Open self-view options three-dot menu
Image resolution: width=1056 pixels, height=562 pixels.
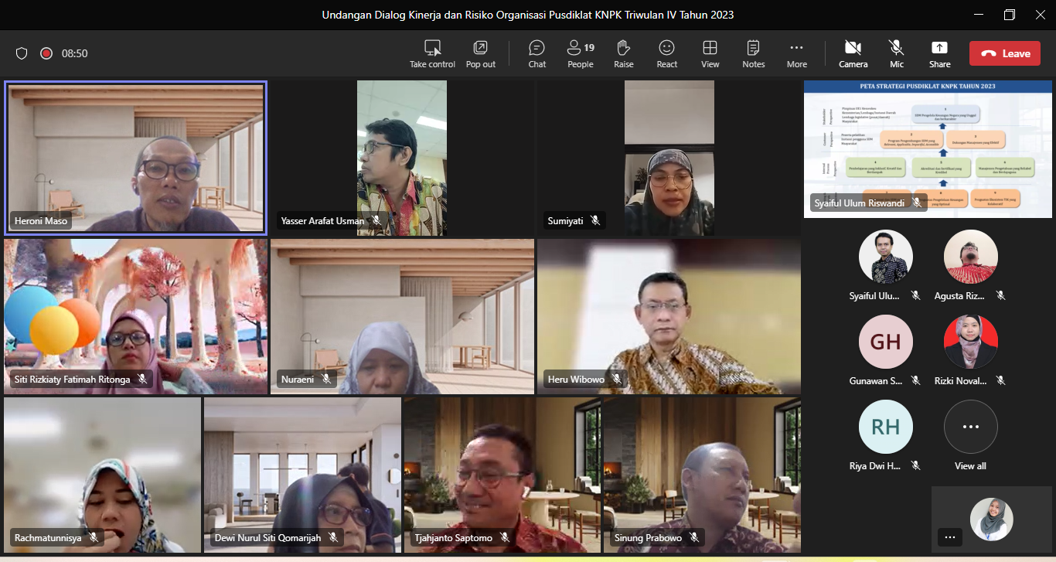[x=950, y=536]
